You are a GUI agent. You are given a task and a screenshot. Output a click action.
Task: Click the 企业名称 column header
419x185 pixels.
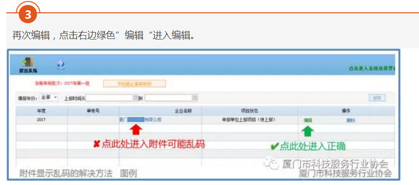pos(184,111)
